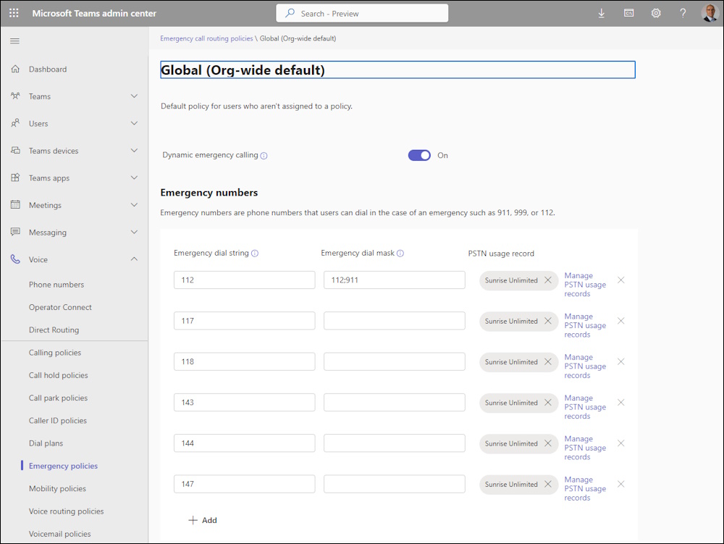Click dial mask field containing 112;911
724x544 pixels.
pos(395,280)
